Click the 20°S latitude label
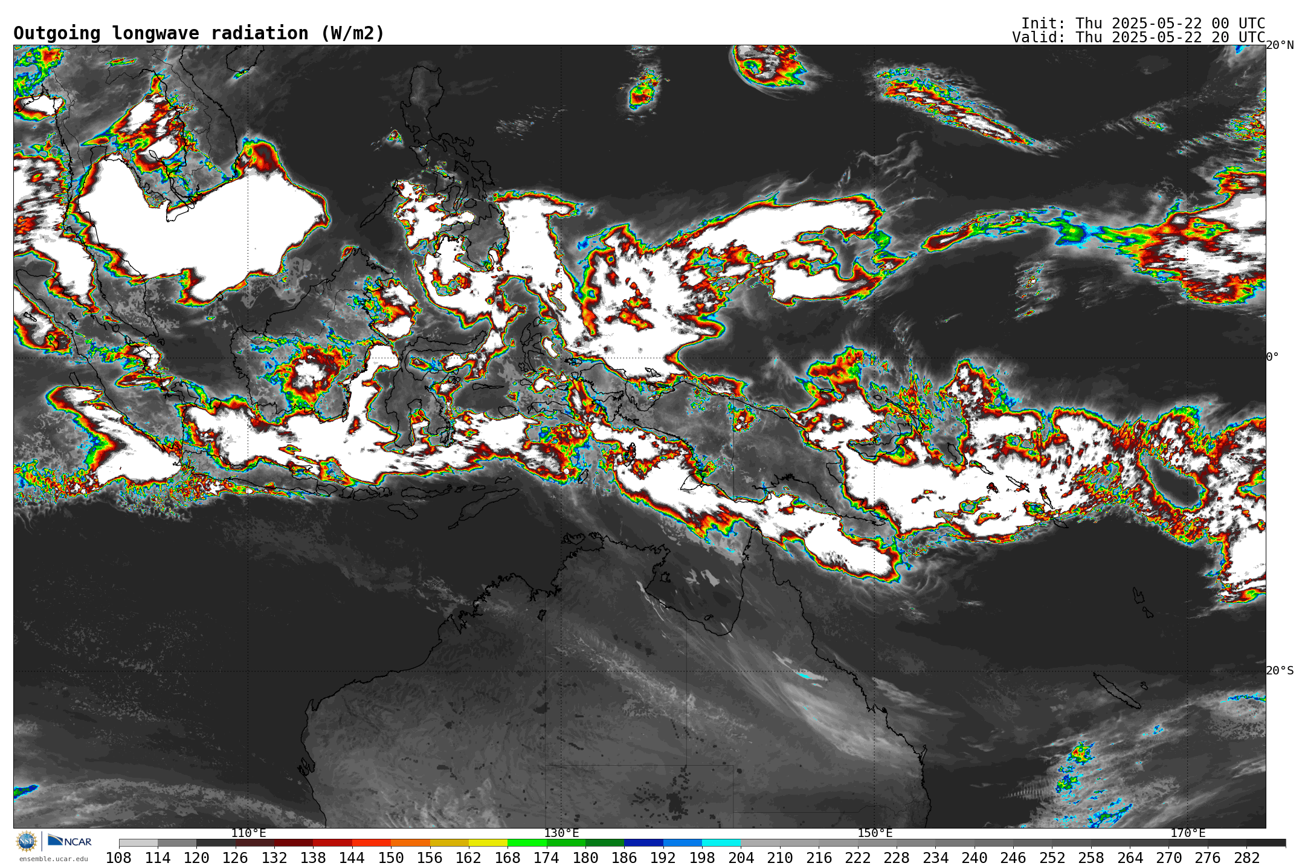The height and width of the screenshot is (866, 1305). coord(1280,671)
